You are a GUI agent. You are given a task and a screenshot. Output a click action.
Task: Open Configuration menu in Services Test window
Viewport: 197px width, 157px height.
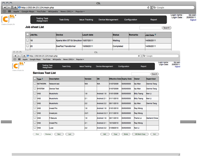coord(124,67)
